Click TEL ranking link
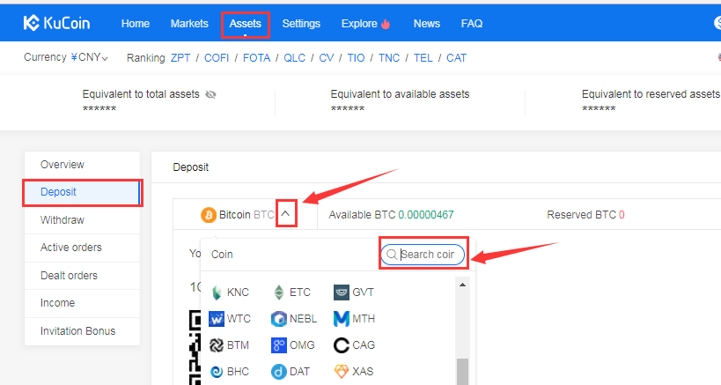Screen dimensions: 721x385 pos(423,58)
